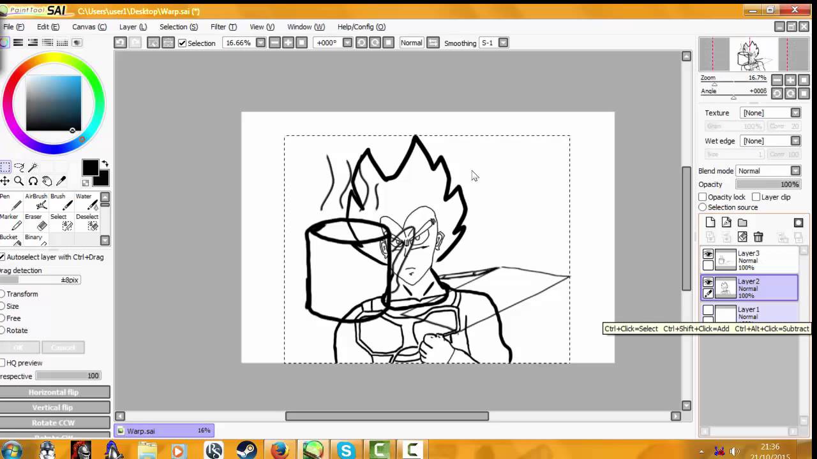Enable the Layer clip checkbox
This screenshot has width=817, height=459.
tap(756, 197)
